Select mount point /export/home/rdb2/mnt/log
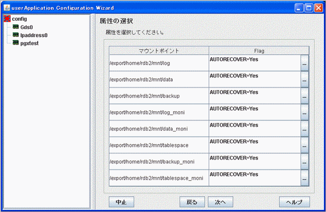The height and width of the screenshot is (212, 326). click(x=159, y=63)
